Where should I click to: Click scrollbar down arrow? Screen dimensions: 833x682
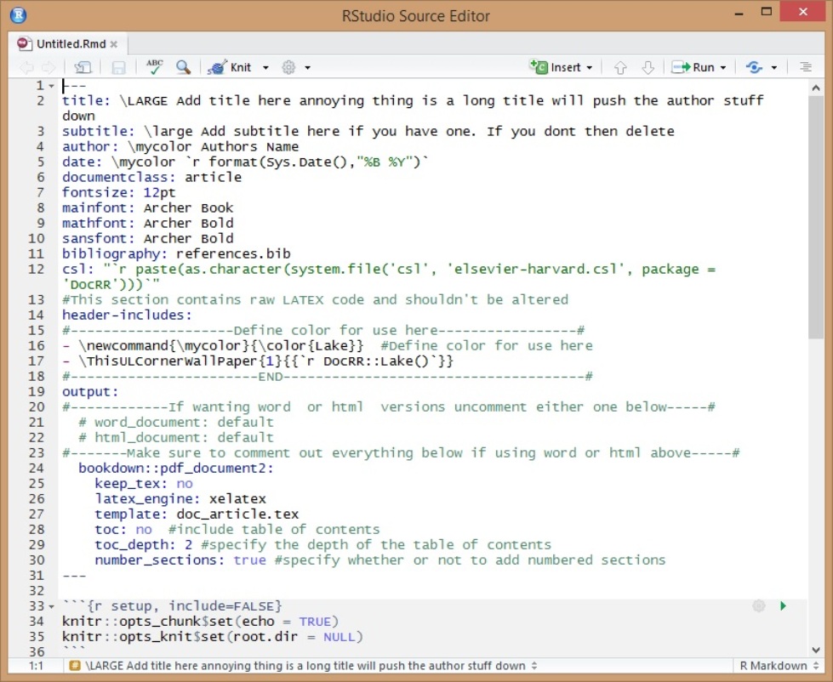[816, 651]
